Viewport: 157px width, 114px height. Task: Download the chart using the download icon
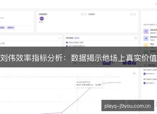point(134,73)
